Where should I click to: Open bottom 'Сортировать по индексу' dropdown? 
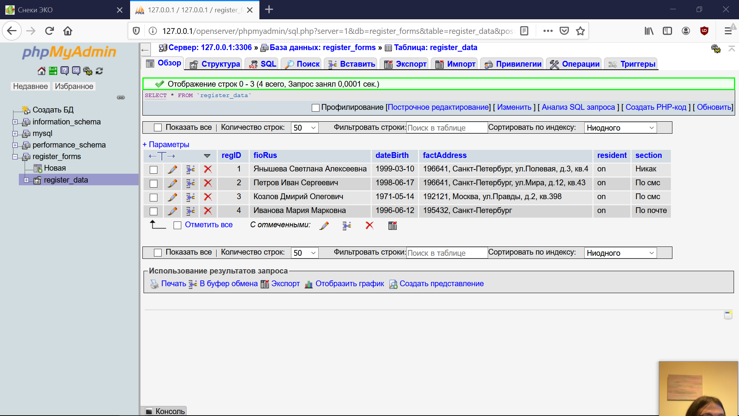620,253
